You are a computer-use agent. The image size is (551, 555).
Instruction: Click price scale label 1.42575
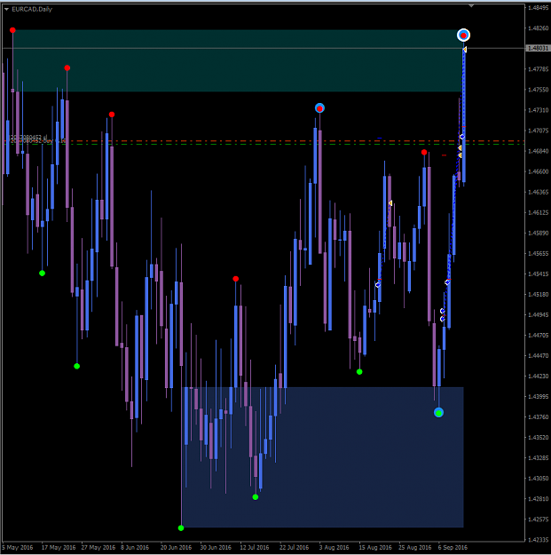click(x=538, y=519)
